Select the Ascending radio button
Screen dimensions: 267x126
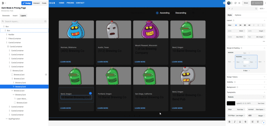click(x=157, y=13)
